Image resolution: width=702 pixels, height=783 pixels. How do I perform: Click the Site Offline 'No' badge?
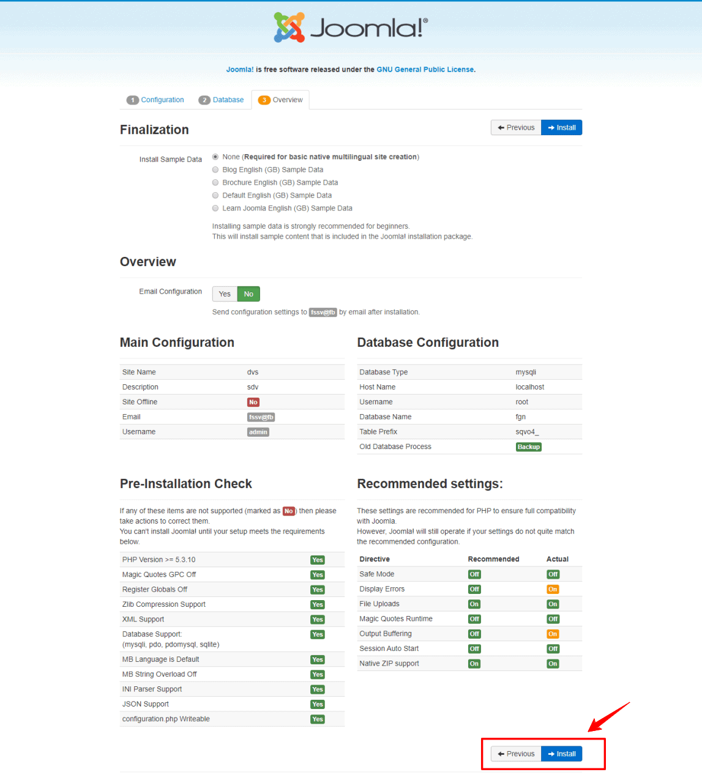tap(253, 403)
